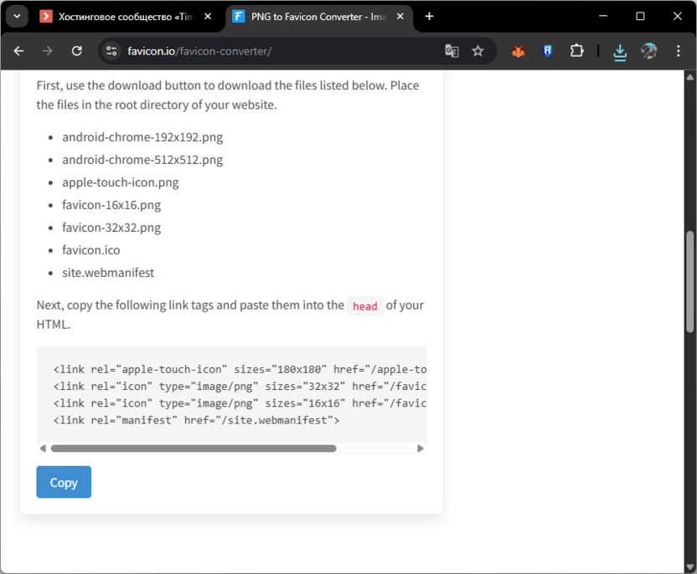Screen dimensions: 697x574
Task: Bookmark this page with the star icon
Action: (478, 51)
